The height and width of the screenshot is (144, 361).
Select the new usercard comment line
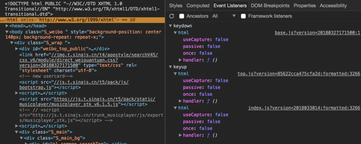(46, 76)
